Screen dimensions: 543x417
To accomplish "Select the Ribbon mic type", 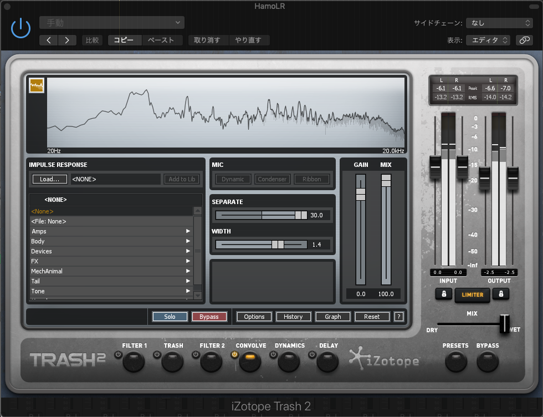I will tap(311, 179).
